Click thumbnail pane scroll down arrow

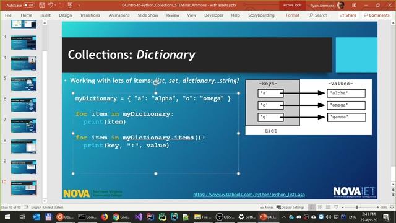(45, 201)
